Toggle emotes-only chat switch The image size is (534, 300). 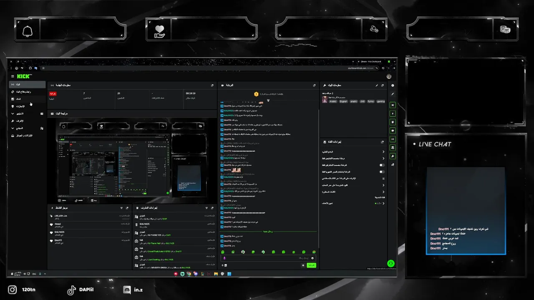tap(381, 172)
